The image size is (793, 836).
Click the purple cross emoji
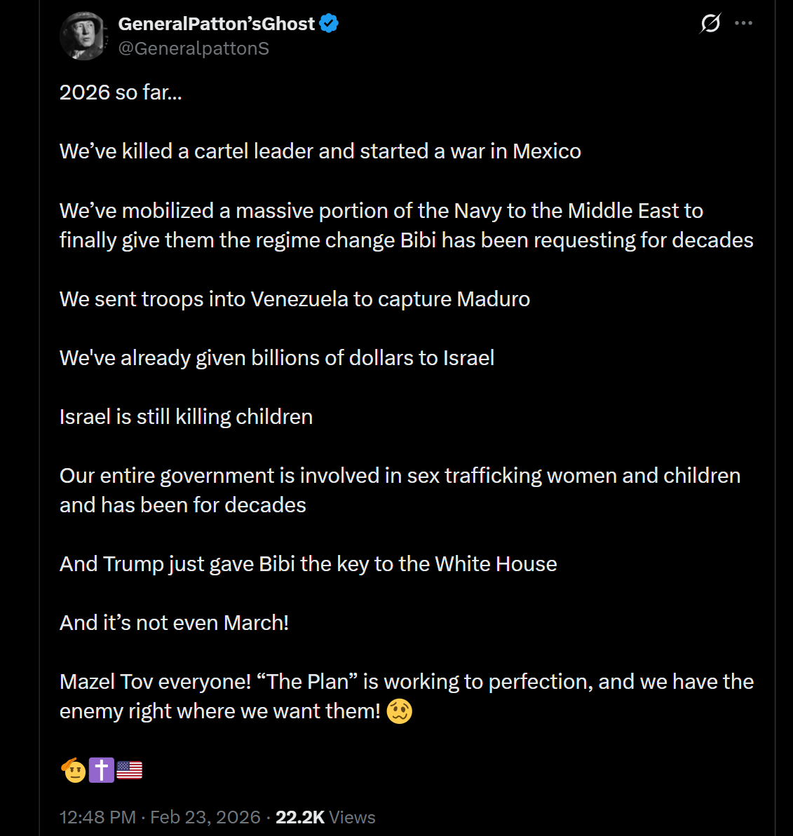101,770
